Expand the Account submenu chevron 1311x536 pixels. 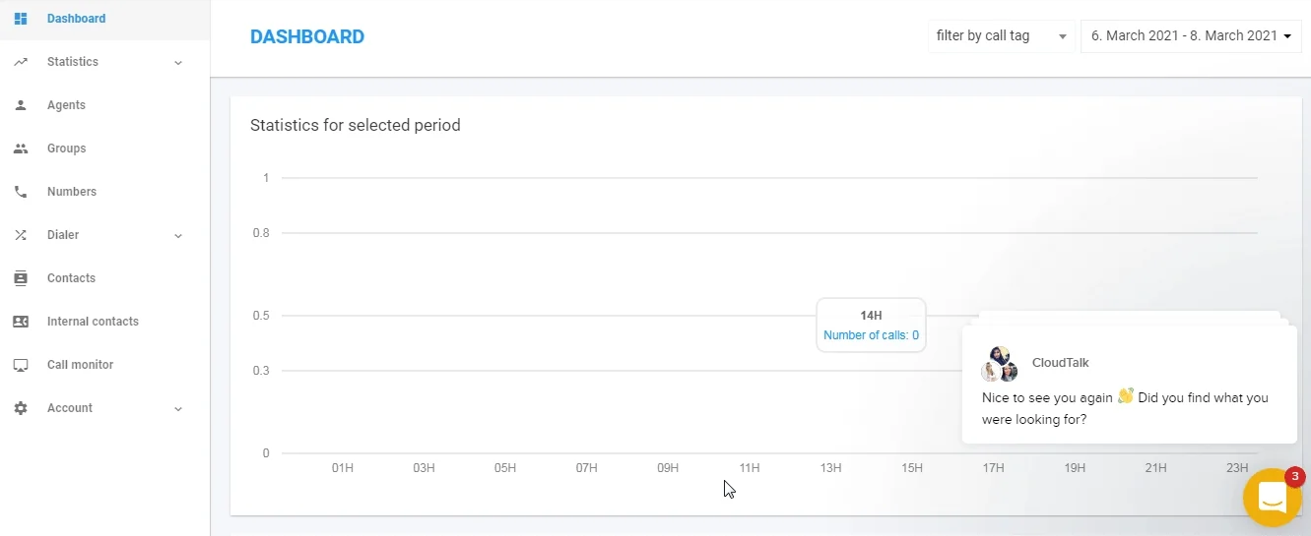(178, 409)
